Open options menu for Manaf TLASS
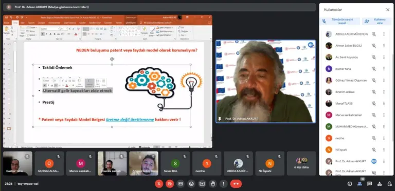The image size is (395, 191). click(384, 104)
